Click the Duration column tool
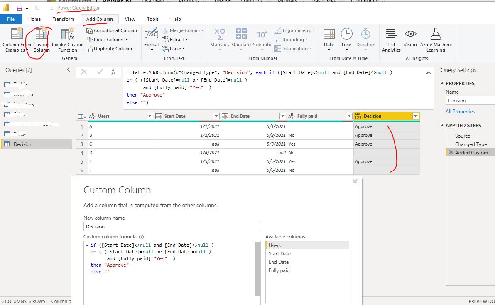The height and width of the screenshot is (305, 495). coord(365,39)
